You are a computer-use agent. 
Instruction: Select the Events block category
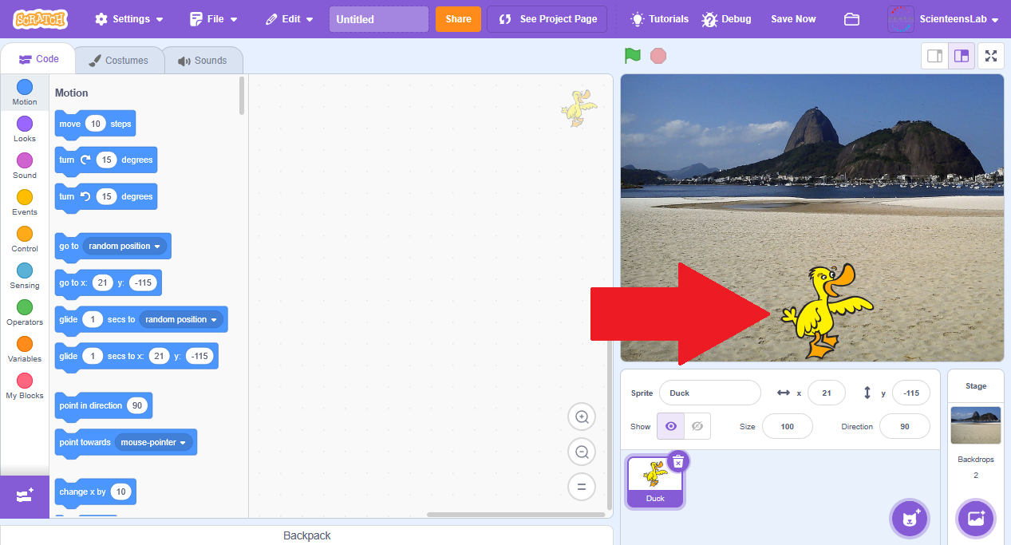[x=25, y=203]
